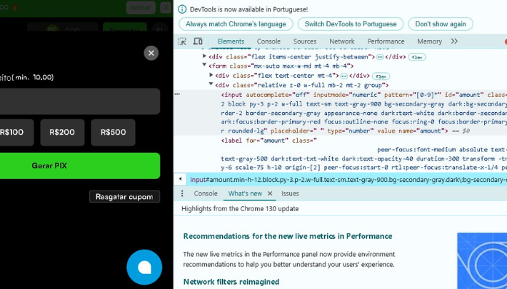
Task: Toggle the device toolbar icon
Action: coord(198,41)
